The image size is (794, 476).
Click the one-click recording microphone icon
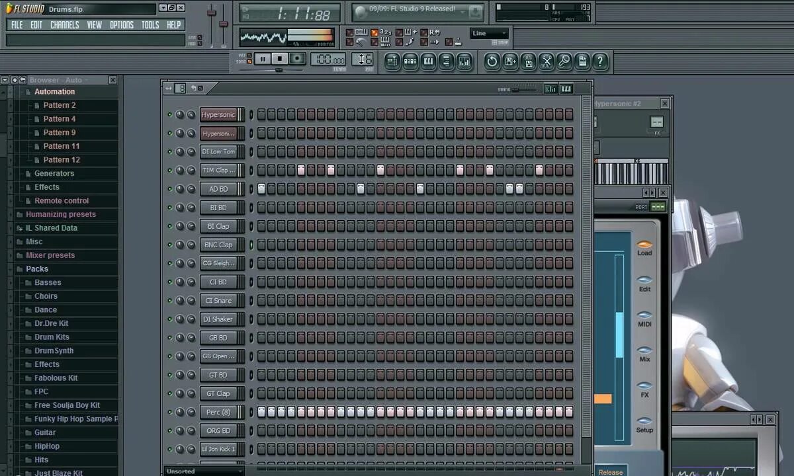pyautogui.click(x=564, y=61)
